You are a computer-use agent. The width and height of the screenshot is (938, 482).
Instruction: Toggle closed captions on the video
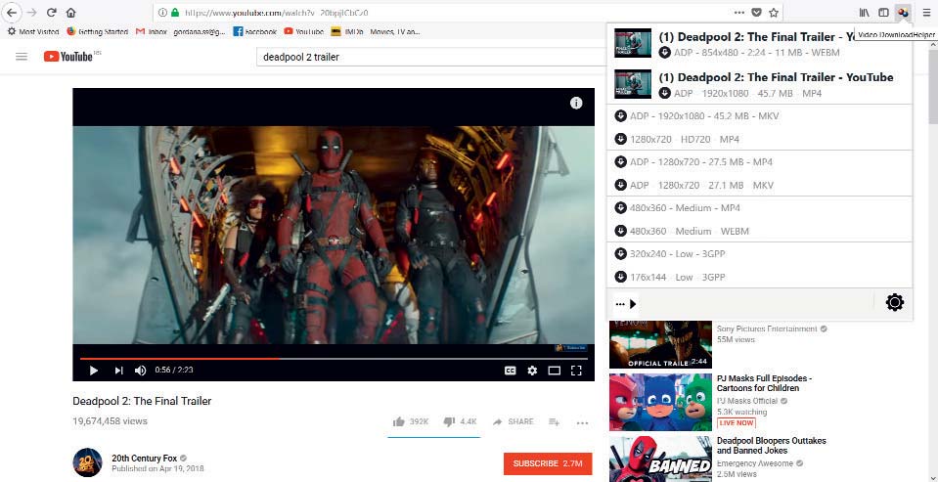tap(511, 371)
